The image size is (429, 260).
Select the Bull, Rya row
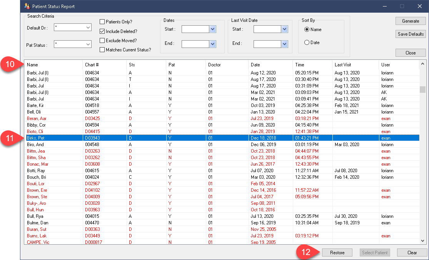[222, 216]
